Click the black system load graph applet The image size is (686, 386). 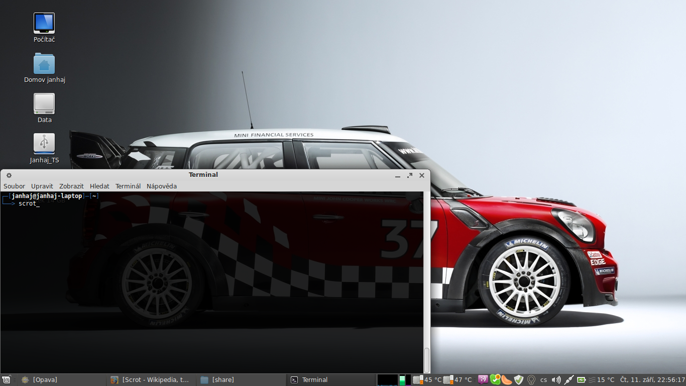(387, 380)
